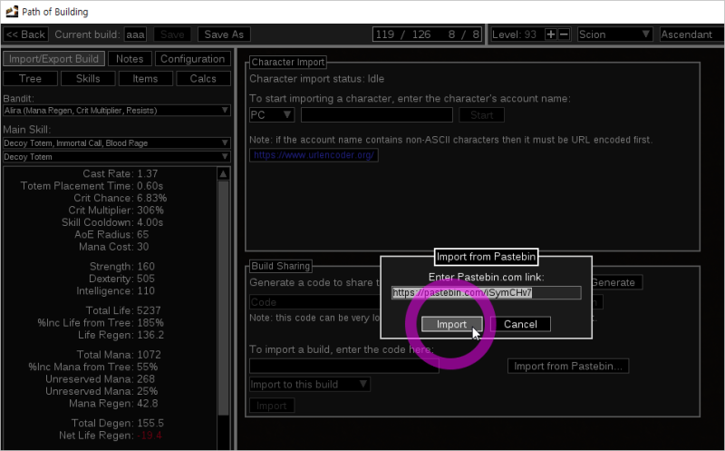This screenshot has width=725, height=451.
Task: Open the Items tab
Action: pyautogui.click(x=145, y=78)
